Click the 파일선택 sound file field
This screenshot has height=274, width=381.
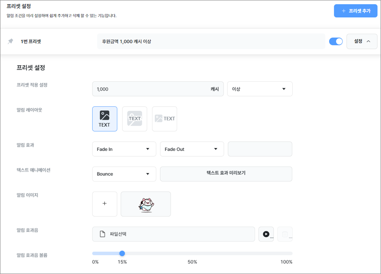pyautogui.click(x=174, y=234)
